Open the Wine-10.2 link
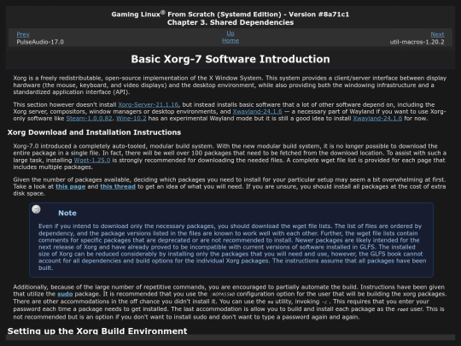Image resolution: width=461 pixels, height=346 pixels. (131, 119)
